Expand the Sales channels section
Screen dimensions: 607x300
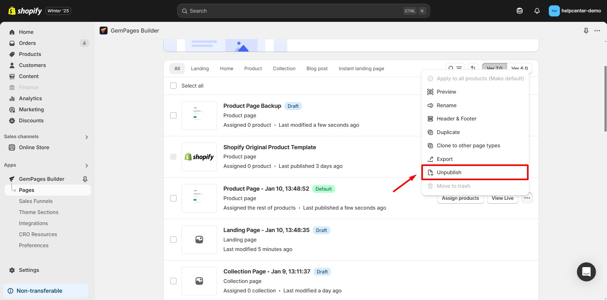pos(86,137)
